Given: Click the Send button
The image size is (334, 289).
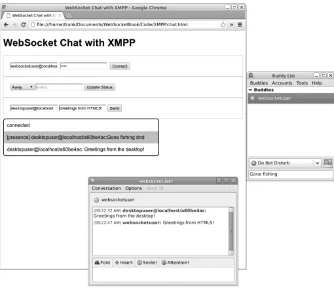Looking at the screenshot, I should click(x=115, y=108).
